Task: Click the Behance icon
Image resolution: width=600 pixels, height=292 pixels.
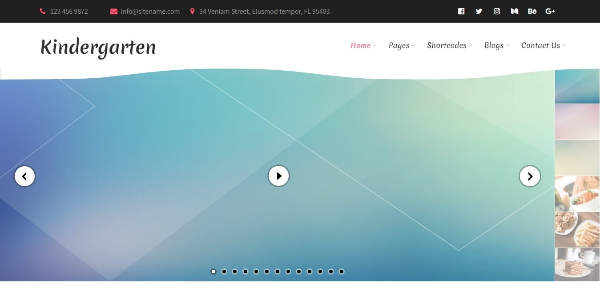Action: coord(532,11)
